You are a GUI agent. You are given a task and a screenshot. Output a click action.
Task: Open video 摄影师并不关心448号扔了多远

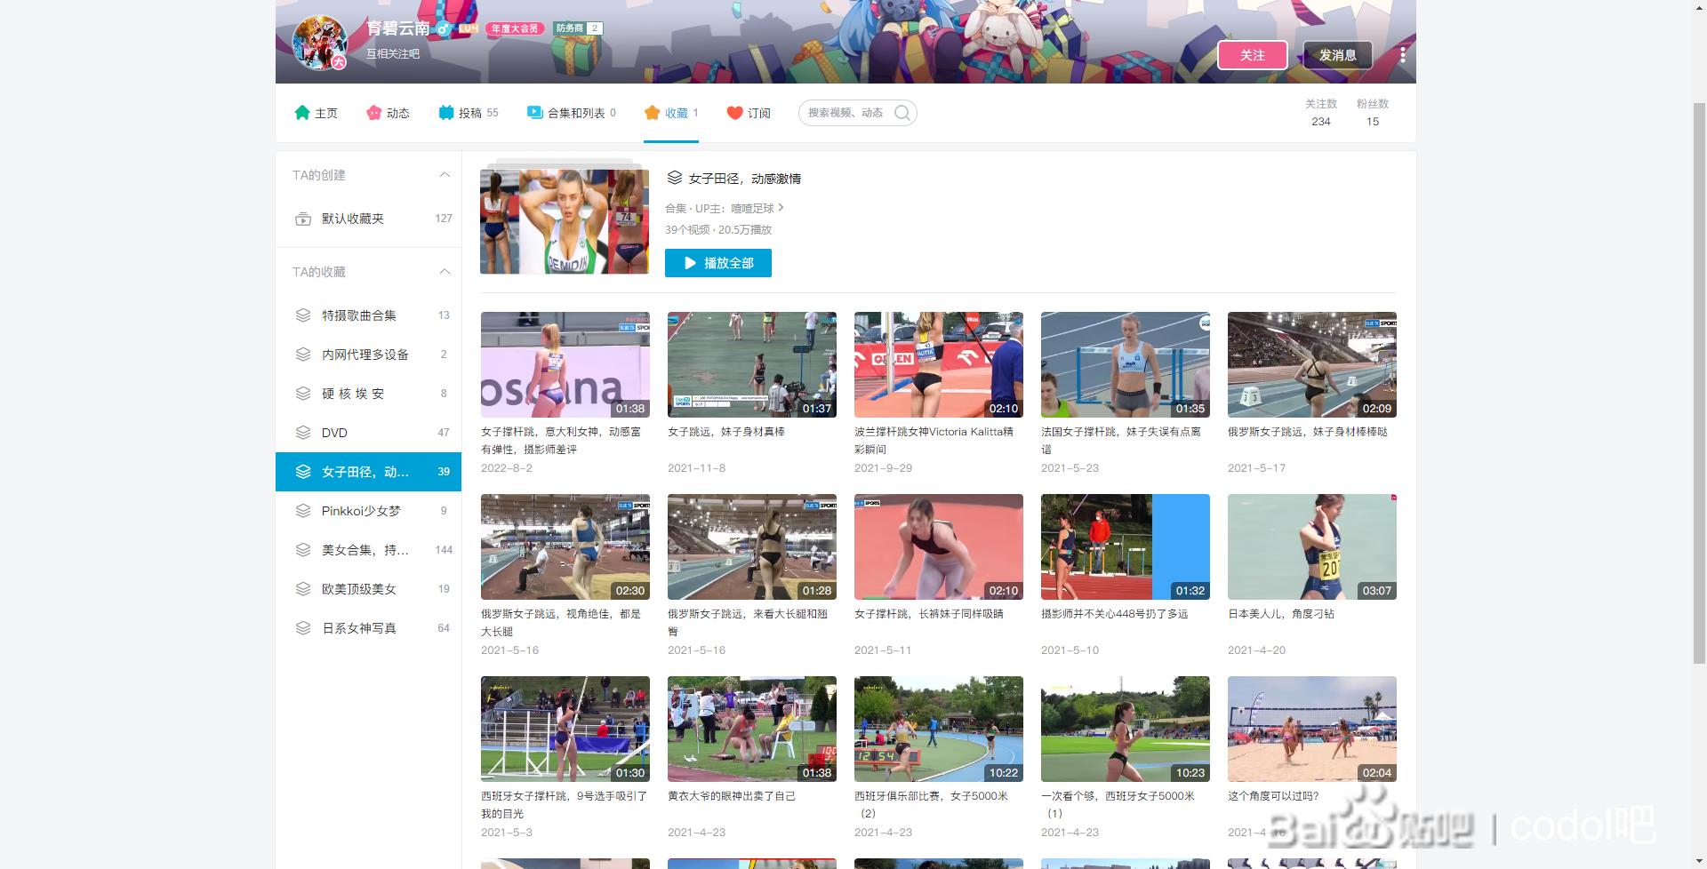tap(1125, 546)
